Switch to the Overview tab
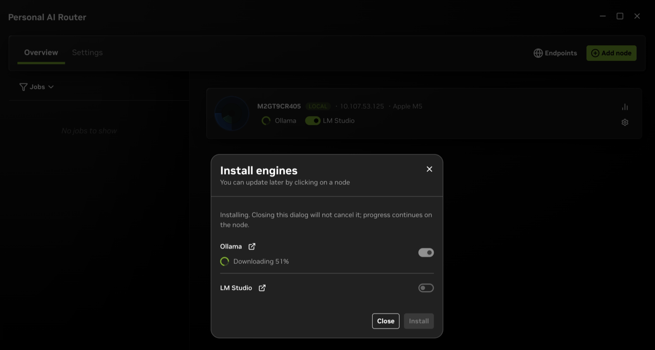 (41, 52)
